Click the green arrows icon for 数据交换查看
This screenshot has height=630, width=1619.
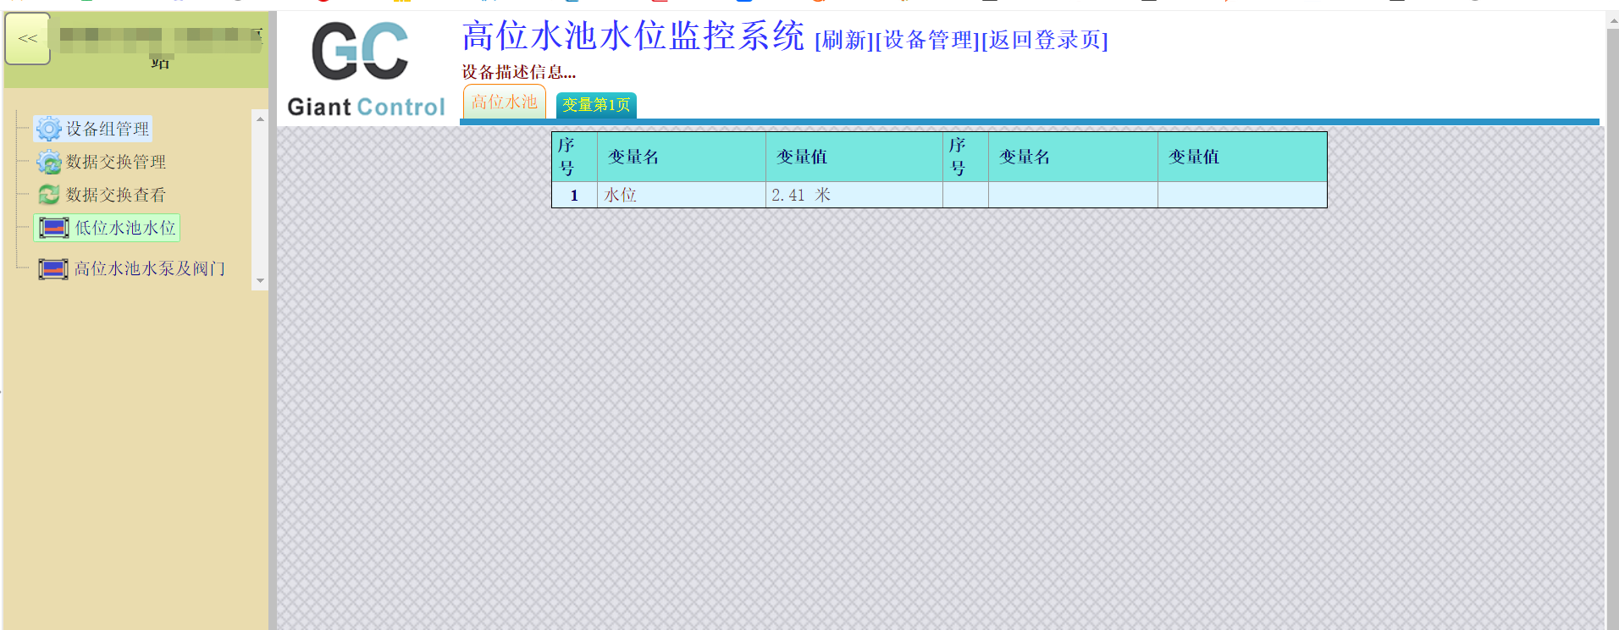pos(48,195)
